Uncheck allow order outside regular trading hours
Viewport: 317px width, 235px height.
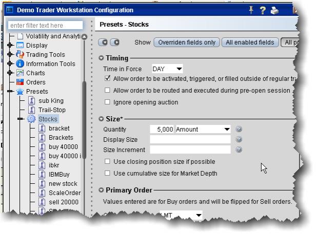click(x=107, y=79)
